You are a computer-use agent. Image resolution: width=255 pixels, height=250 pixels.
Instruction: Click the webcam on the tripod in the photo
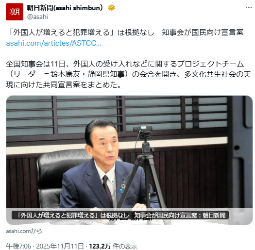143,130
